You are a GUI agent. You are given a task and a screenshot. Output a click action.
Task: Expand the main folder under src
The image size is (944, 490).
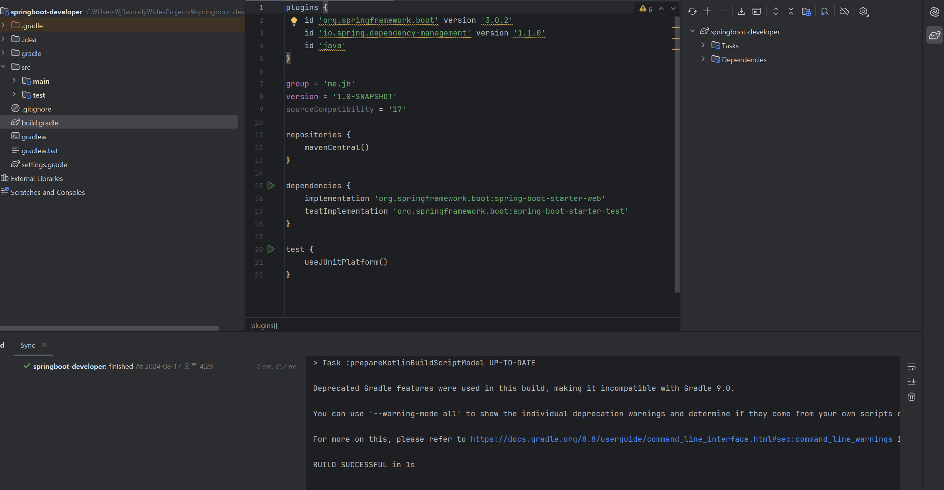(14, 81)
